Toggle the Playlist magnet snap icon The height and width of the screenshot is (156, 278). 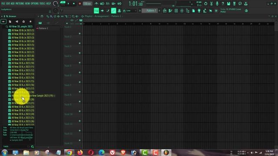coord(42,16)
